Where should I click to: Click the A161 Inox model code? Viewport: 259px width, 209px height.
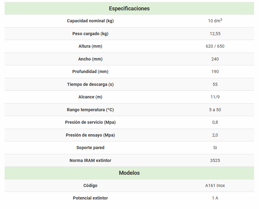(215, 185)
